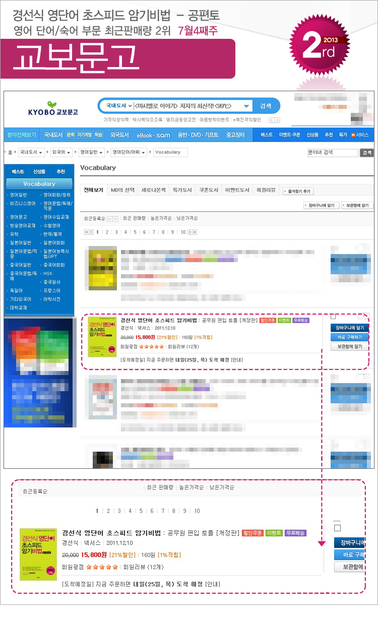The width and height of the screenshot is (378, 618).
Task: Open the 분야전체보기 menu
Action: pyautogui.click(x=21, y=135)
